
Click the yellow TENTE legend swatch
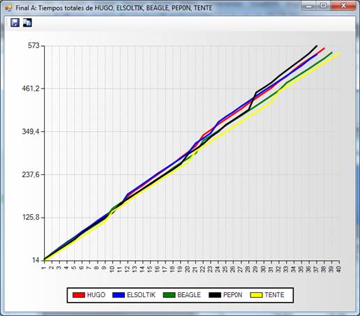[x=256, y=295]
